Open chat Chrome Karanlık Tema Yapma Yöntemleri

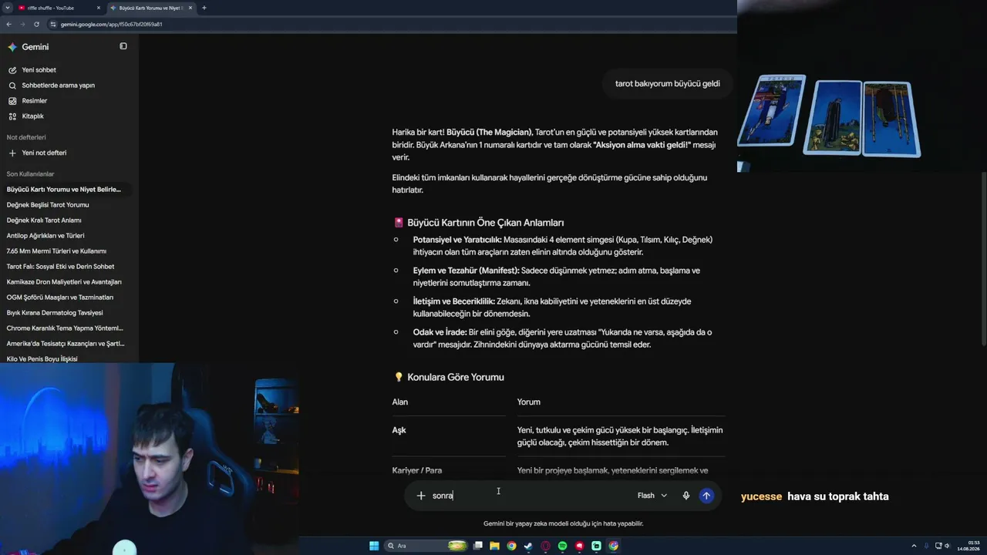66,328
